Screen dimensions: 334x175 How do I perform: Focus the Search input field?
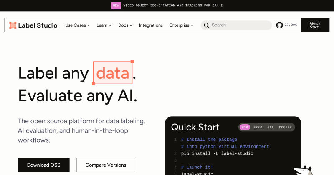click(236, 25)
